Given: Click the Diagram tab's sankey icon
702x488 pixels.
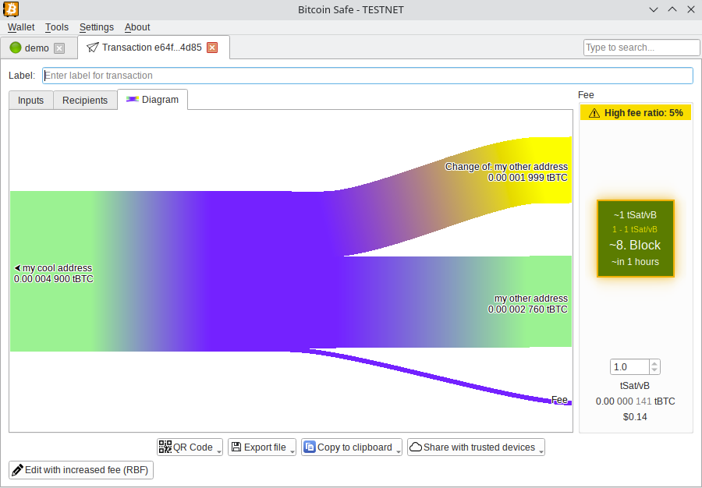Looking at the screenshot, I should (132, 99).
